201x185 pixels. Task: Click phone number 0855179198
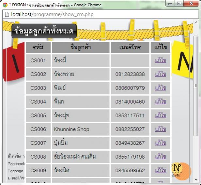[x=130, y=157]
